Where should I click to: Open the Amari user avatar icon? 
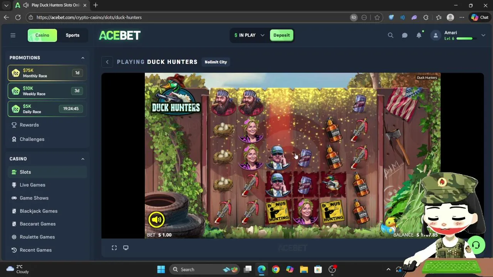[x=436, y=35]
